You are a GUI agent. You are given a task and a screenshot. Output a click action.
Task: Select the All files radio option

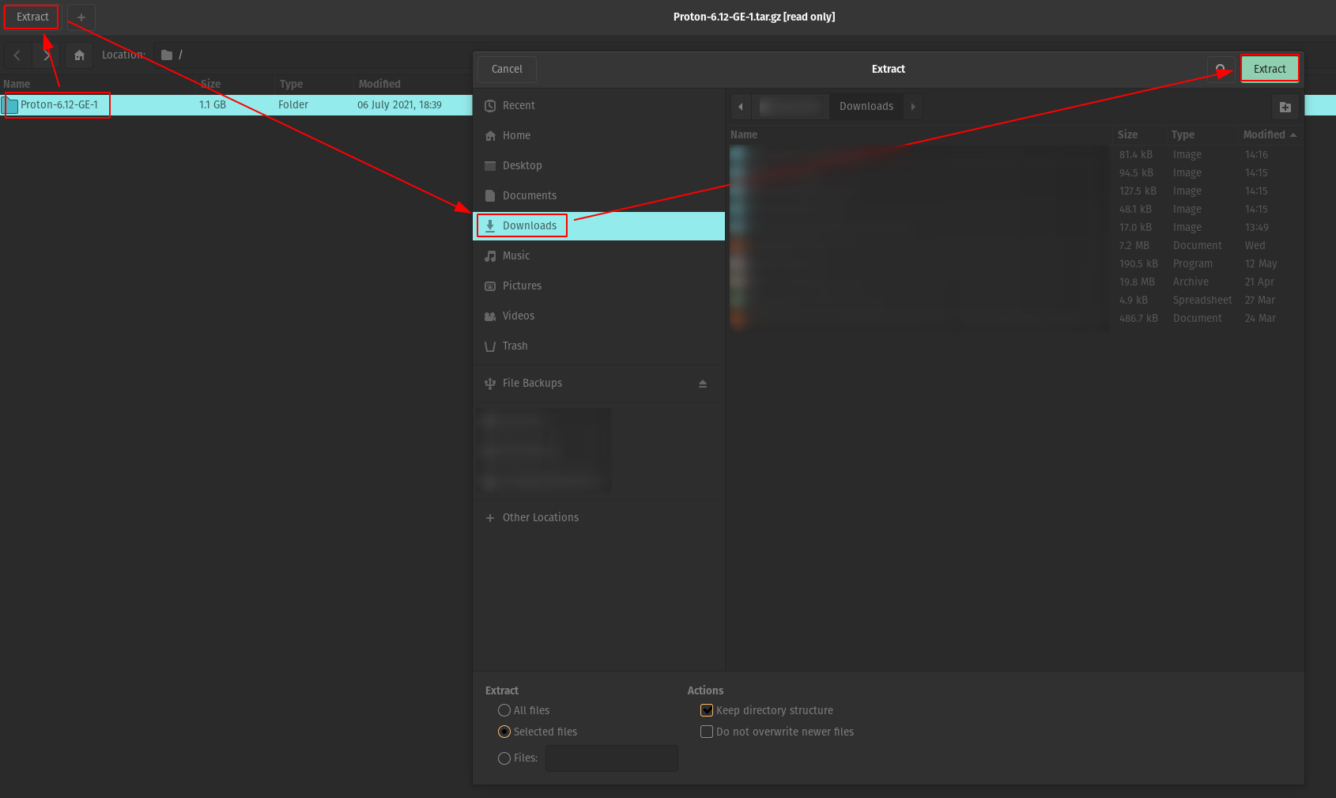tap(524, 710)
